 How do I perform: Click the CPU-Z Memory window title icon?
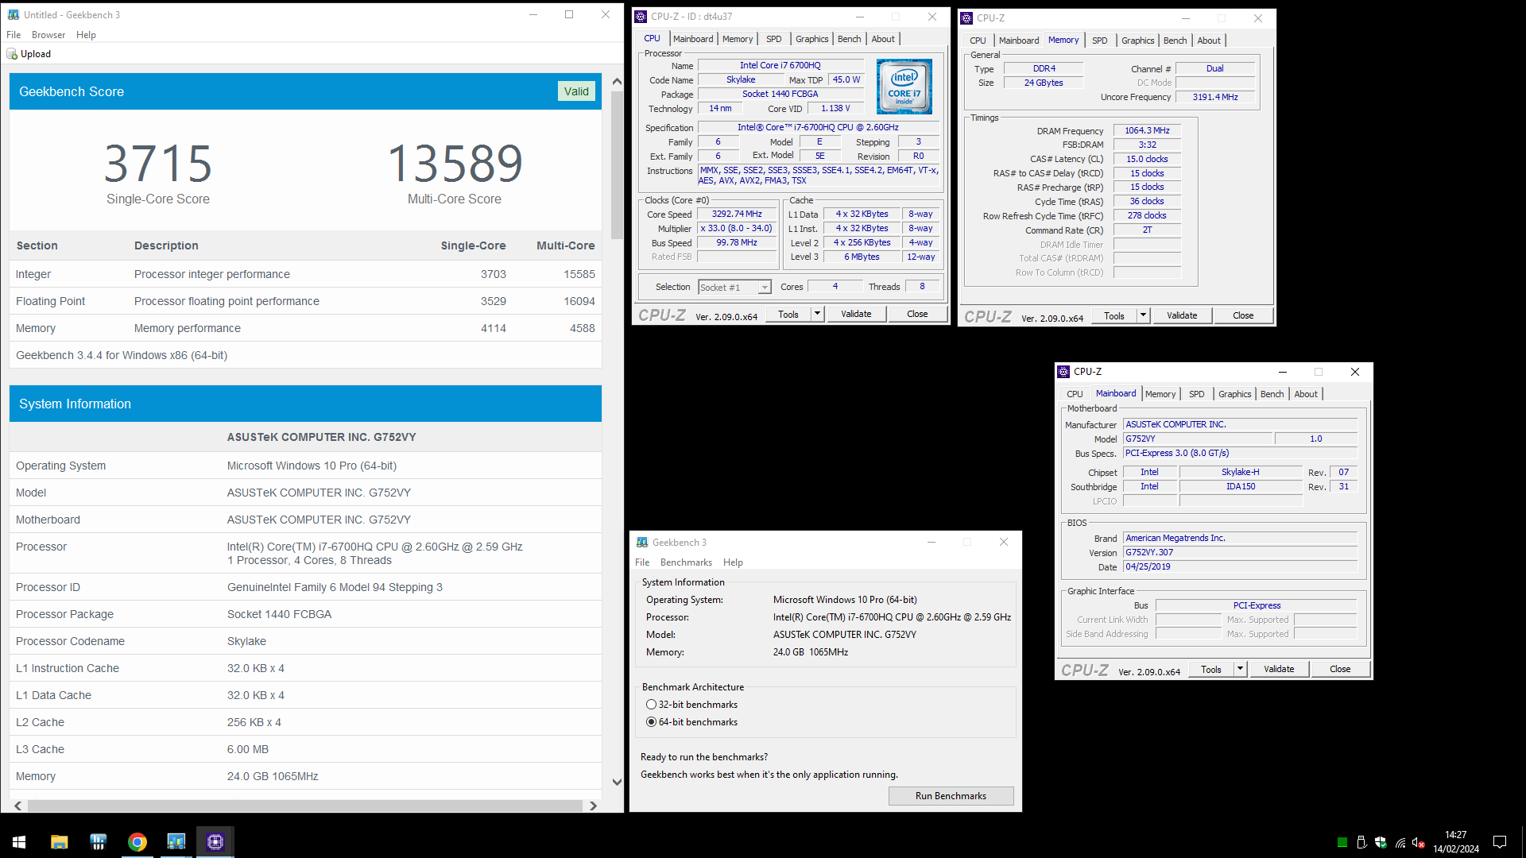[x=966, y=17]
